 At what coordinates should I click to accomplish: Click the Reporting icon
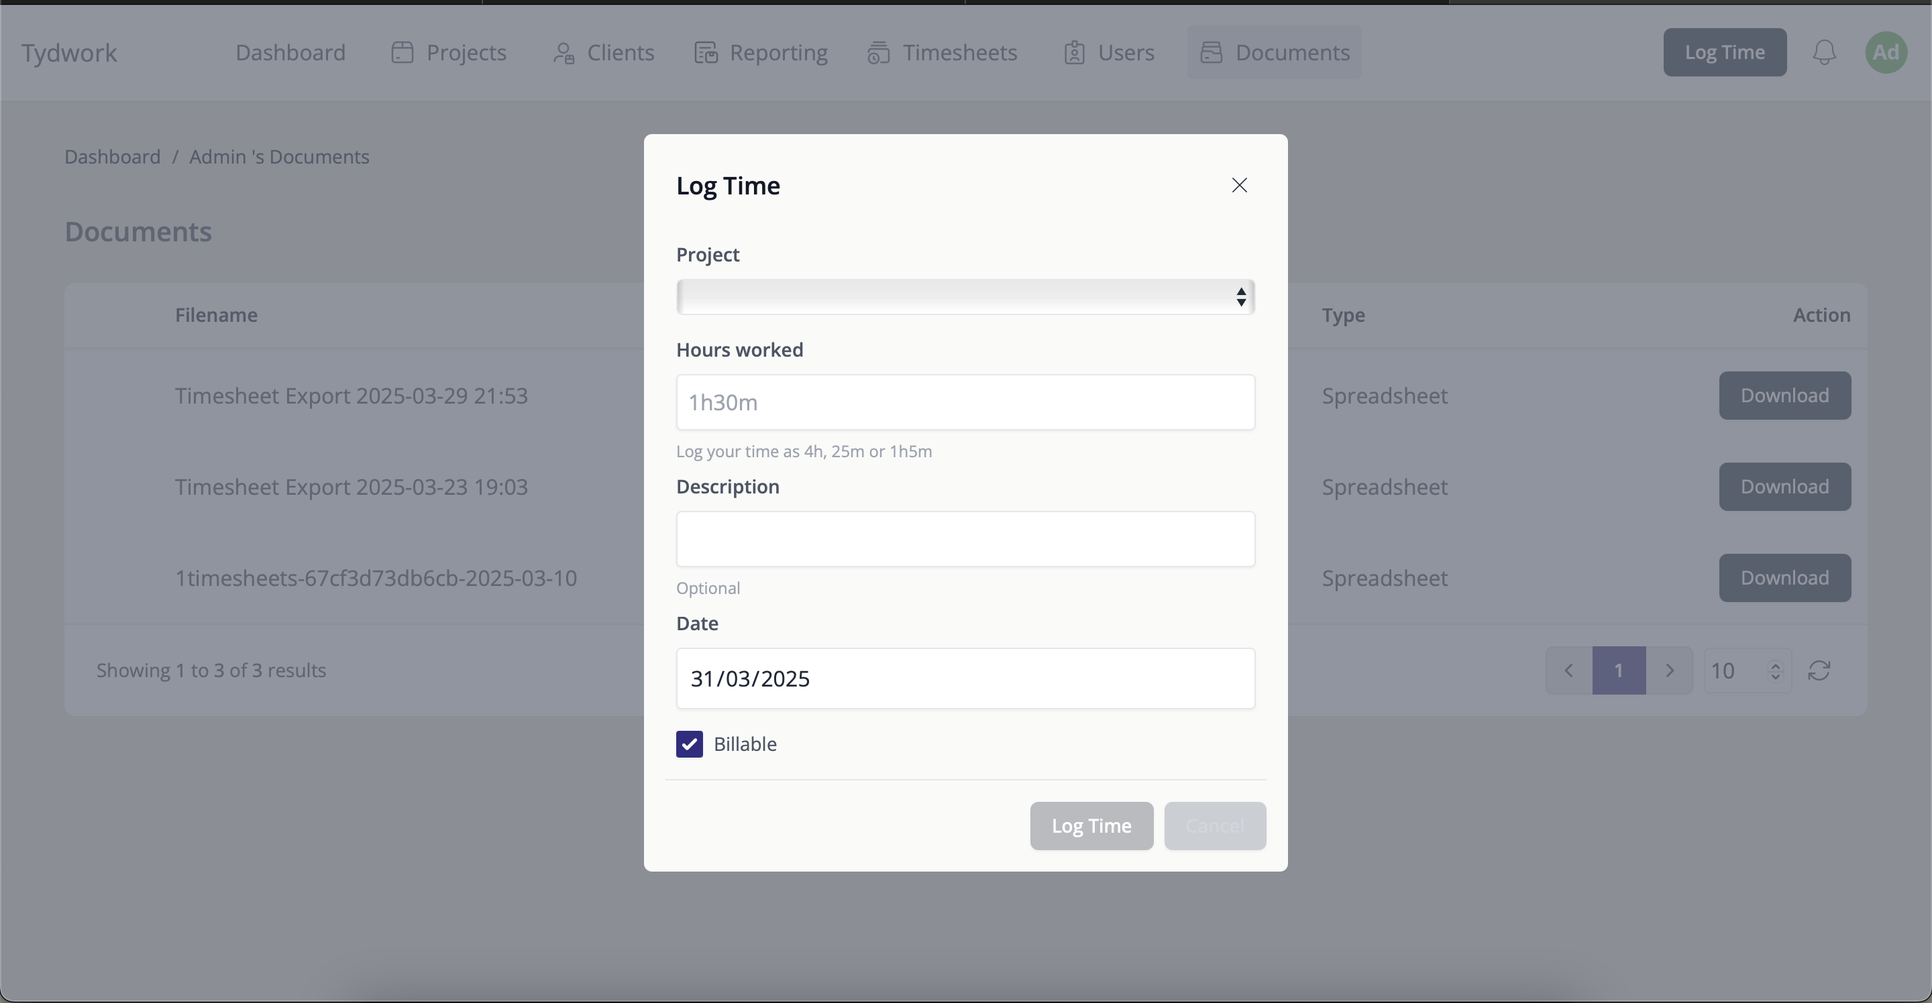pyautogui.click(x=706, y=52)
